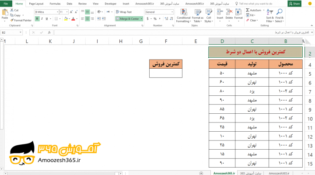Toggle Underline formatting

point(47,19)
